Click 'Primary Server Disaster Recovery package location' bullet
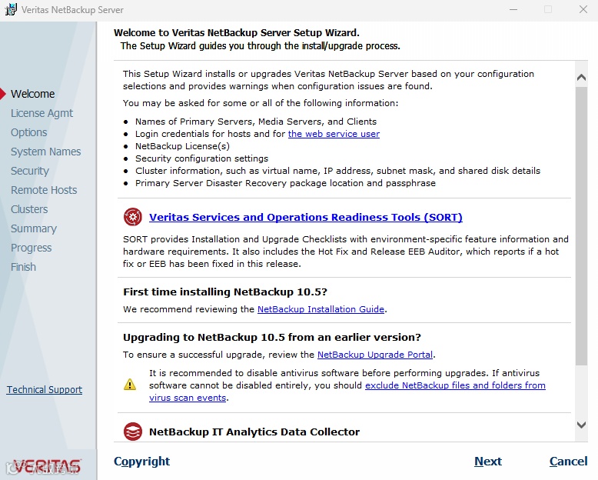The image size is (598, 480). coord(285,183)
